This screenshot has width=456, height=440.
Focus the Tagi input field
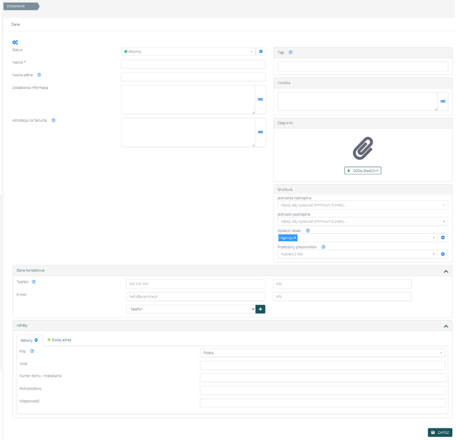click(363, 66)
